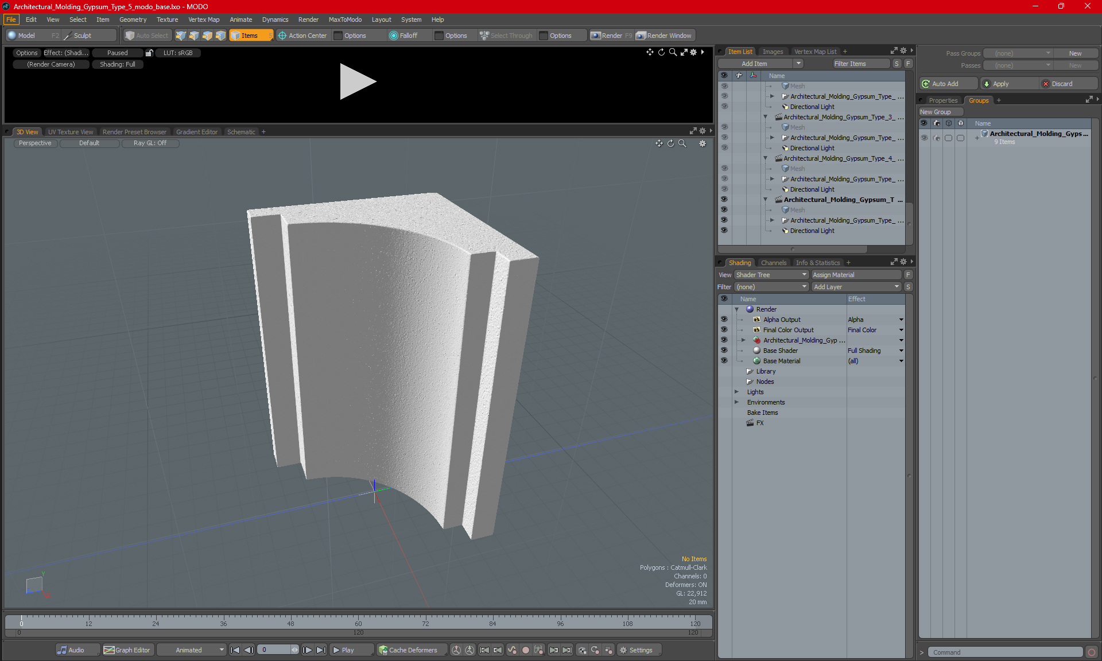Open Geometry menu
1102x661 pixels.
(x=133, y=20)
